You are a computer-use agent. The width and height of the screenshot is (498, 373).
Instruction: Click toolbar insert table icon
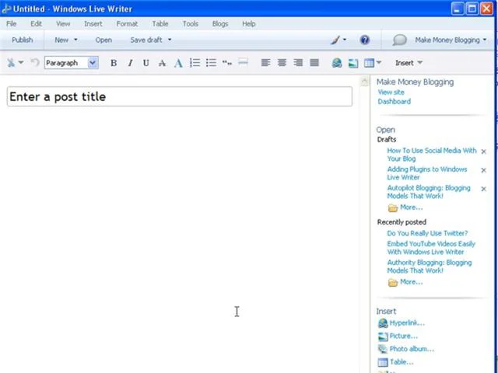[369, 63]
